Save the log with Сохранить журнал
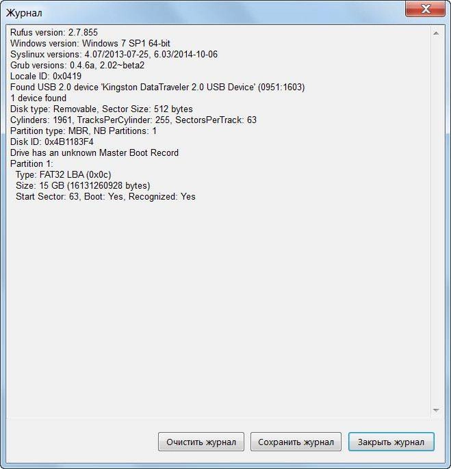Screen dimensions: 451x469 coord(296,442)
